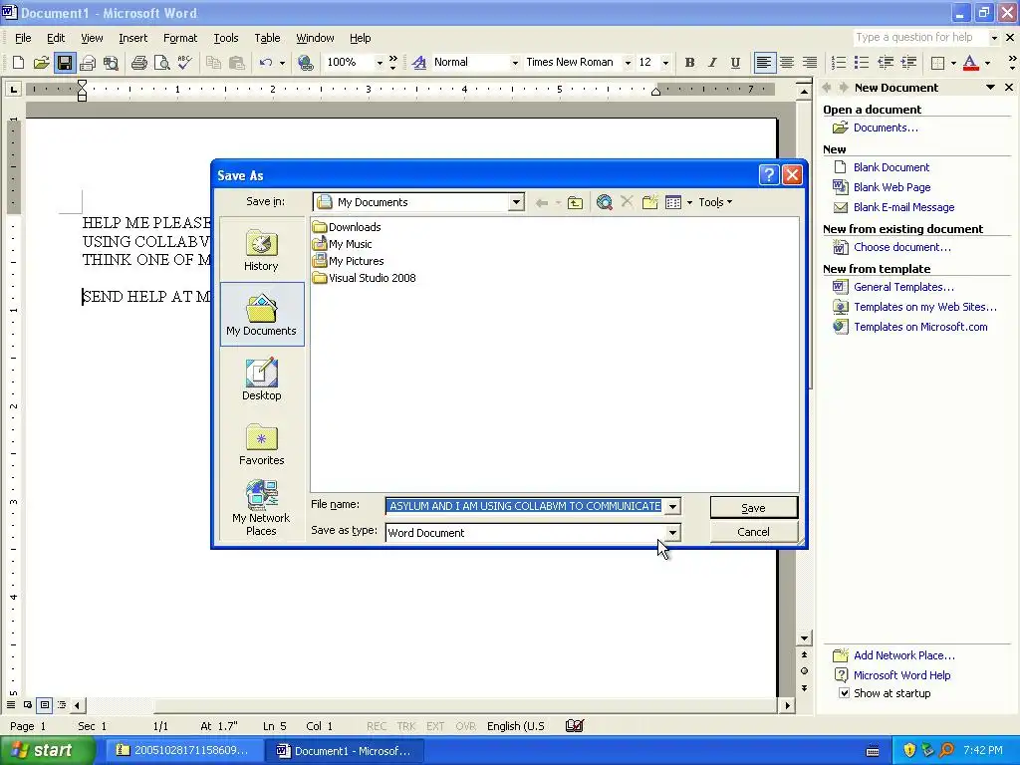Select the Downloads folder in file list
The image size is (1020, 765).
[347, 227]
